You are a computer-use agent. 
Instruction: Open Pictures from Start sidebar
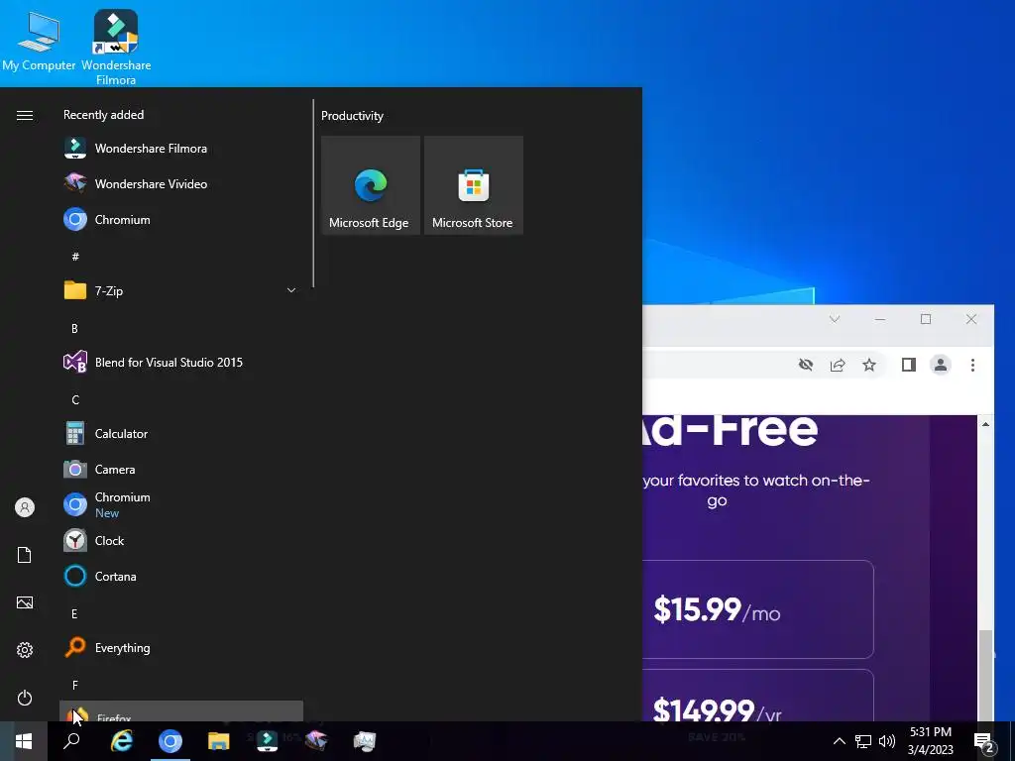[25, 602]
